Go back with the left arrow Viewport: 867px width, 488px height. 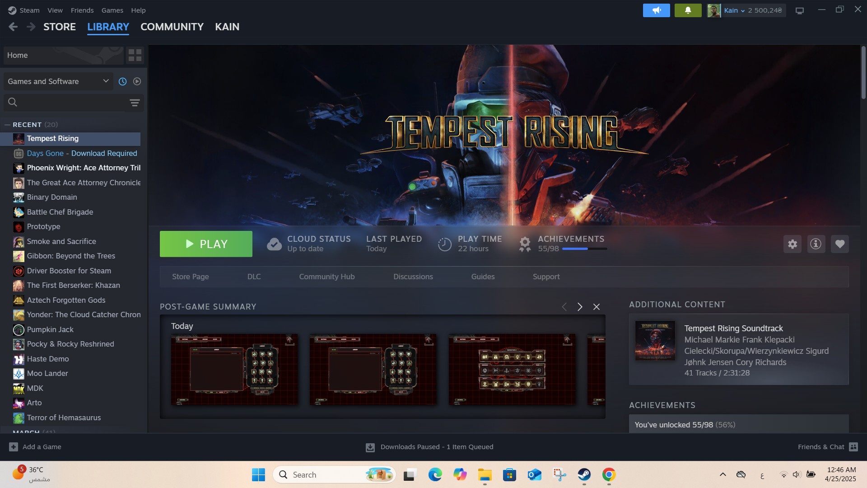pyautogui.click(x=13, y=27)
